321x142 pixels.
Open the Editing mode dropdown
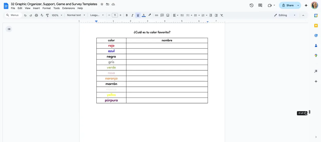[x=285, y=15]
